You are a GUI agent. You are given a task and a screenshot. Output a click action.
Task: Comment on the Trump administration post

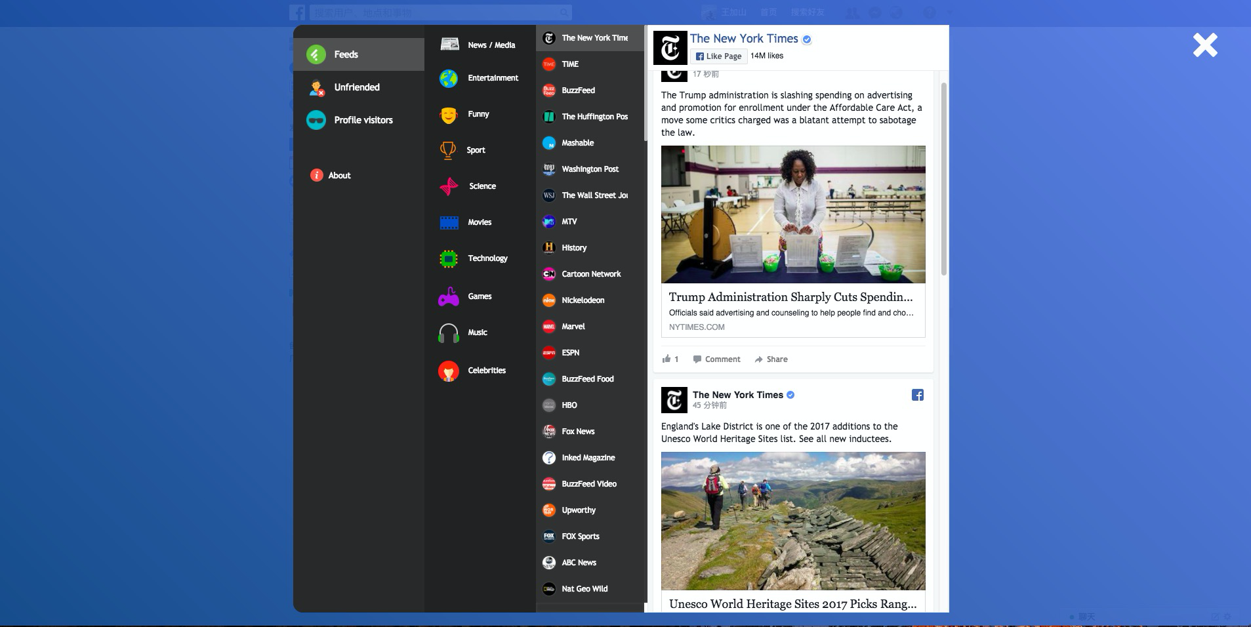coord(716,359)
